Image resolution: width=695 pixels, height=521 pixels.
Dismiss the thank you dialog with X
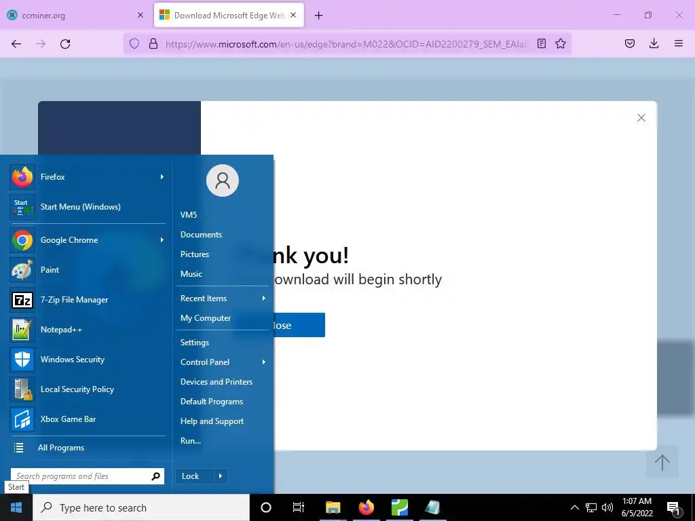click(x=641, y=118)
